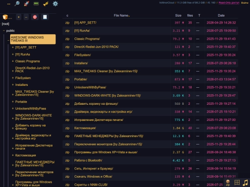Sort by Date column header
This screenshot has width=250, height=187.
click(x=221, y=16)
